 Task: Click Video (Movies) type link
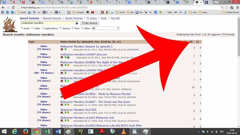pos(44,87)
